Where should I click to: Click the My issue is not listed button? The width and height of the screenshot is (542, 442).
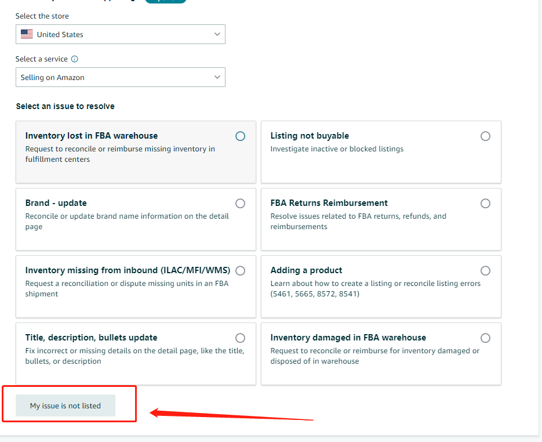coord(66,405)
